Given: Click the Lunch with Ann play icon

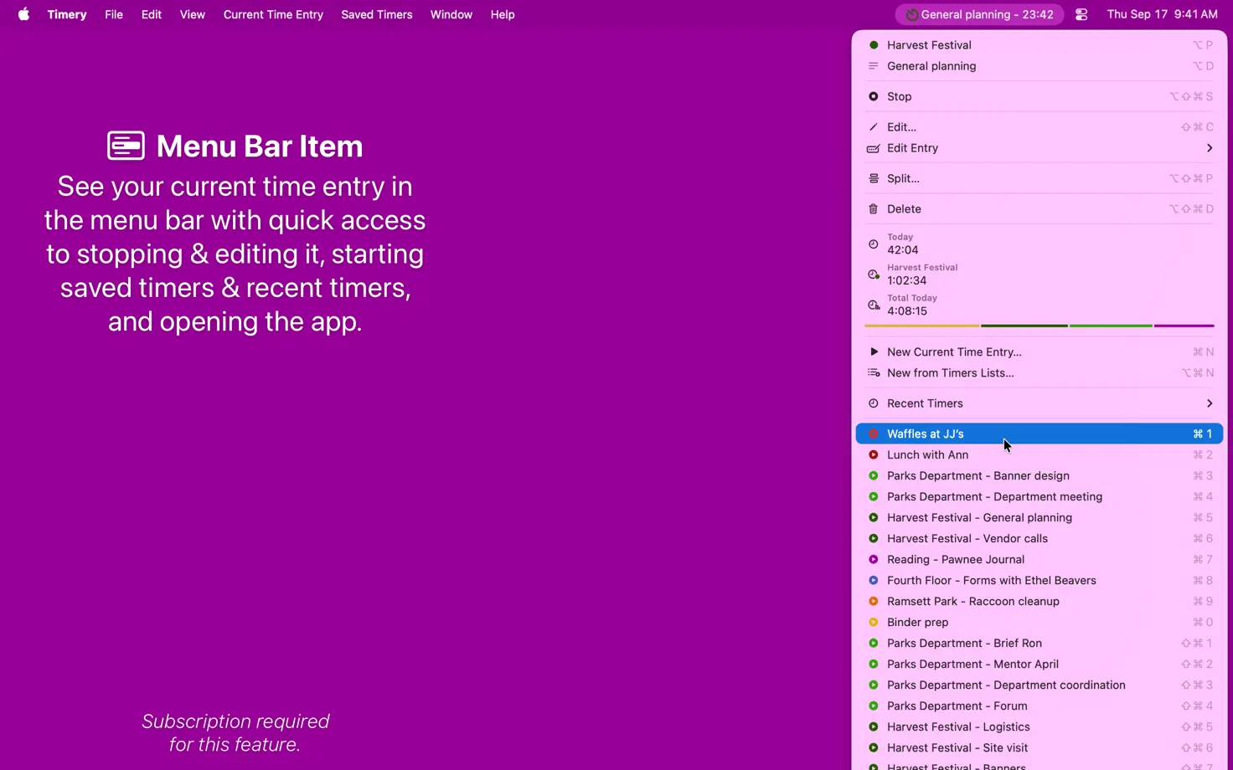Looking at the screenshot, I should coord(873,454).
